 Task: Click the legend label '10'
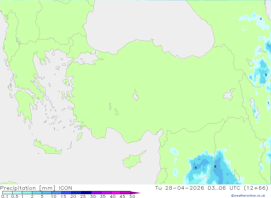pyautogui.click(x=54, y=196)
